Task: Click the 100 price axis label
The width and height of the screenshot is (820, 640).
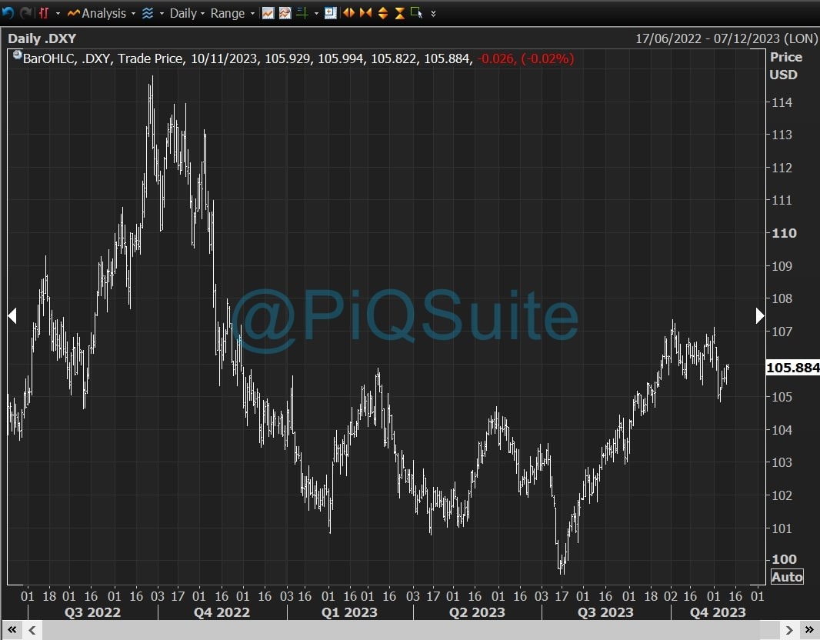Action: pos(785,559)
